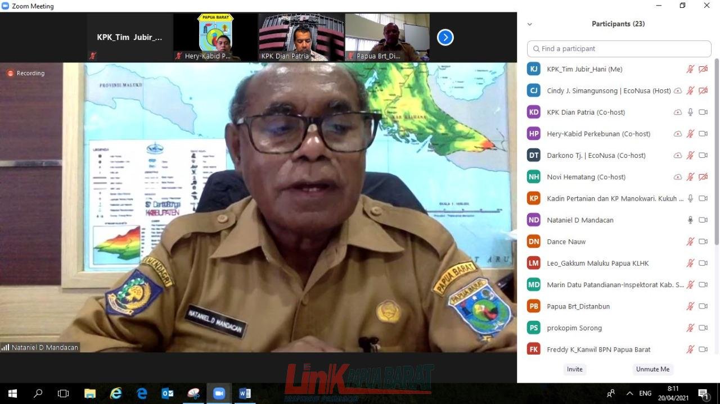Image resolution: width=720 pixels, height=404 pixels.
Task: Collapse the Participants panel using the chevron
Action: pos(529,24)
